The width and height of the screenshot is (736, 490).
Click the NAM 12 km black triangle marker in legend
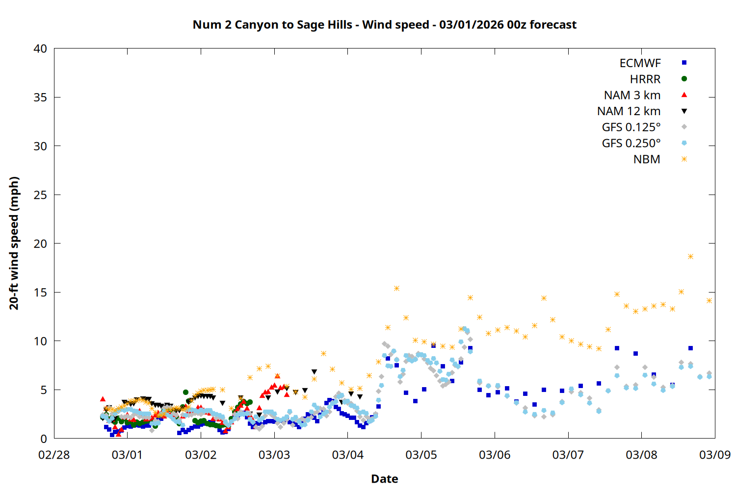point(684,111)
